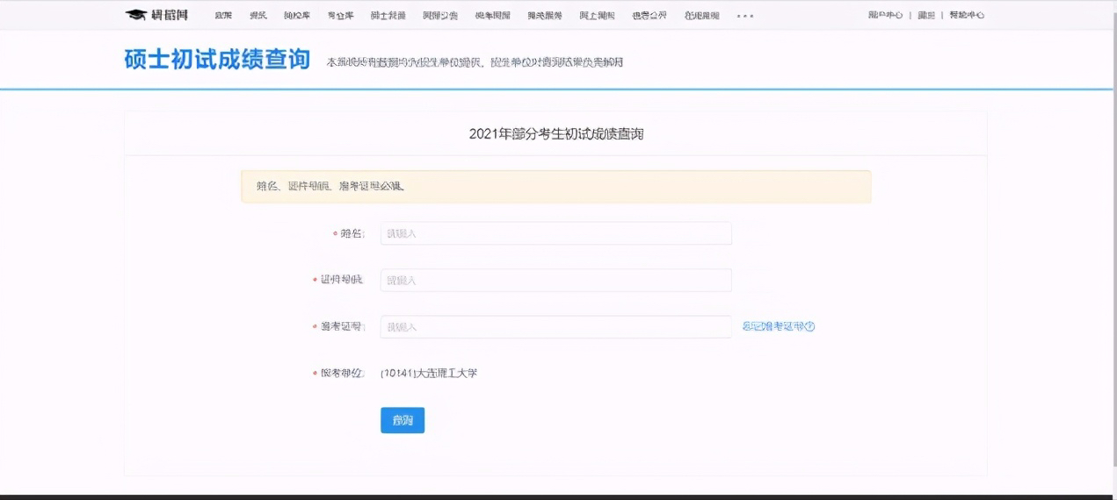Screen dimensions: 1117x500
Task: Open 用户中心 link at top right
Action: (885, 16)
